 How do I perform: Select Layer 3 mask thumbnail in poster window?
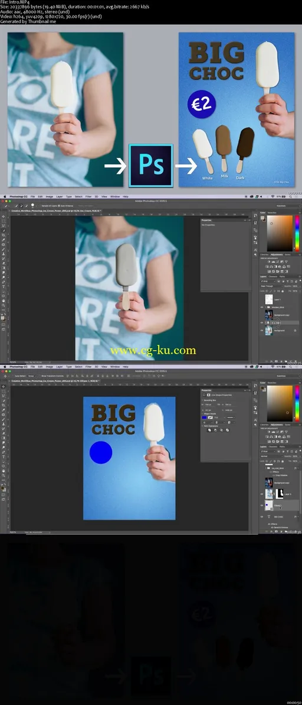click(x=280, y=494)
